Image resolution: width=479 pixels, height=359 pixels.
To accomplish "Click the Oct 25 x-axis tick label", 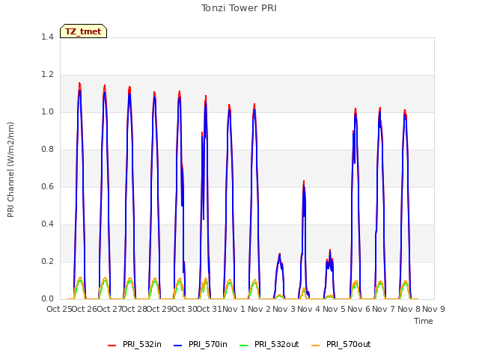I will 59,309.
